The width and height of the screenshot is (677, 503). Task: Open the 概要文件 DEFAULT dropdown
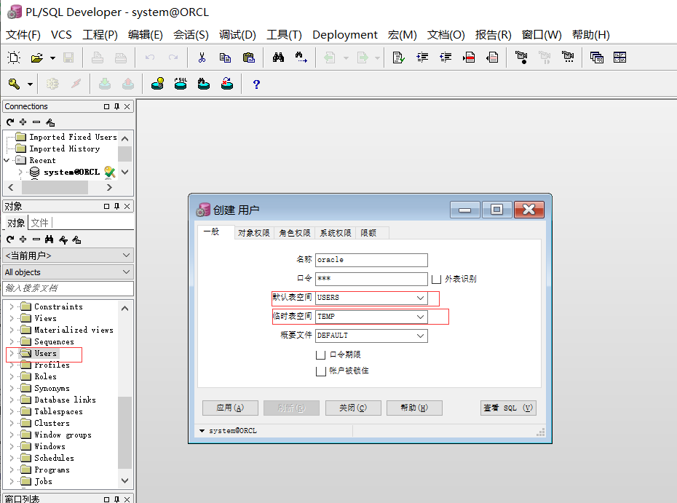(x=420, y=336)
